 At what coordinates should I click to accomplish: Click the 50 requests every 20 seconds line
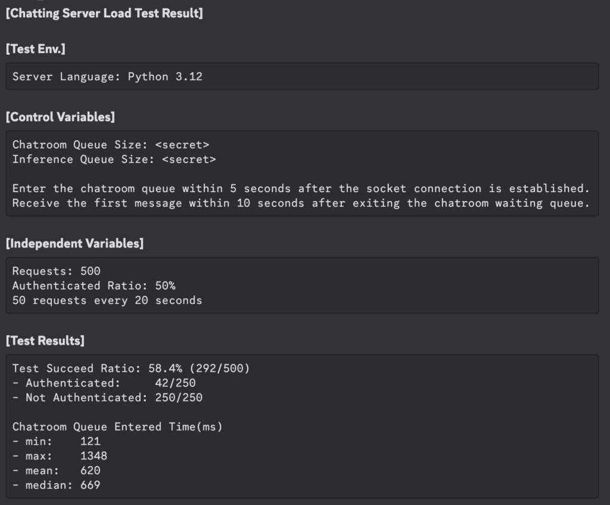point(107,300)
